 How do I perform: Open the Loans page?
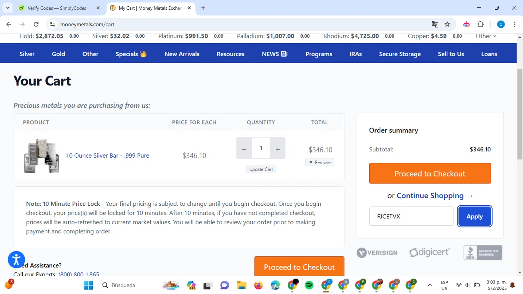[x=489, y=54]
